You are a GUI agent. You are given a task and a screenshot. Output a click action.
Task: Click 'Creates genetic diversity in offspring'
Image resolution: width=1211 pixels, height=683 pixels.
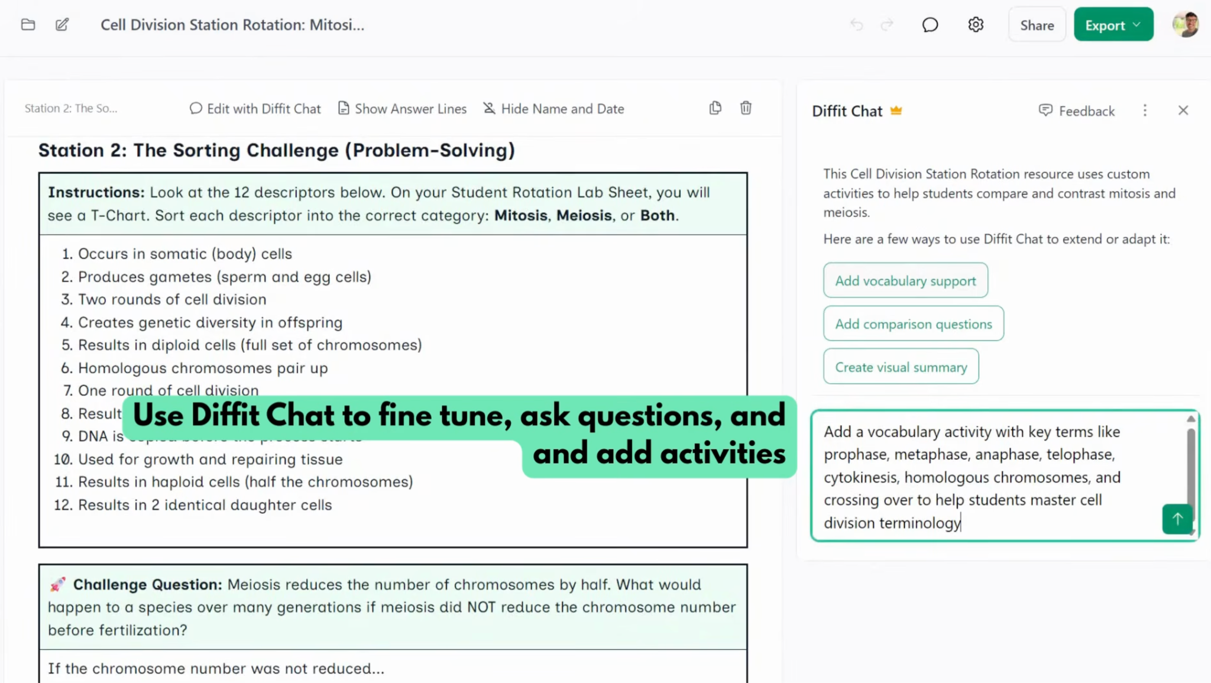tap(211, 322)
